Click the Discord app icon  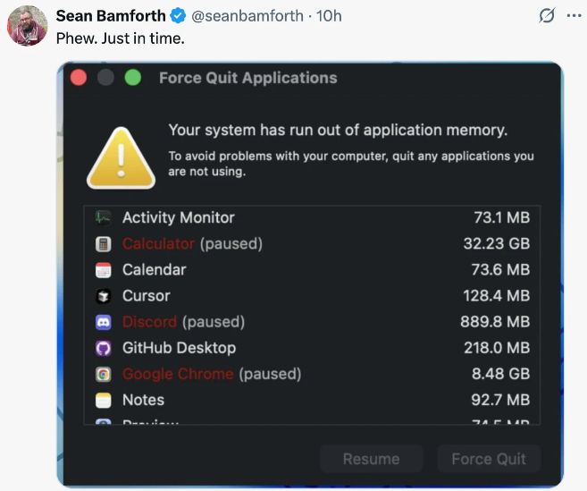[x=104, y=322]
